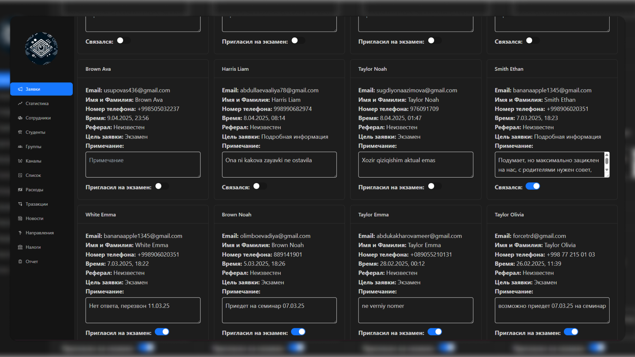Click the Группы icon in sidebar

[x=20, y=146]
